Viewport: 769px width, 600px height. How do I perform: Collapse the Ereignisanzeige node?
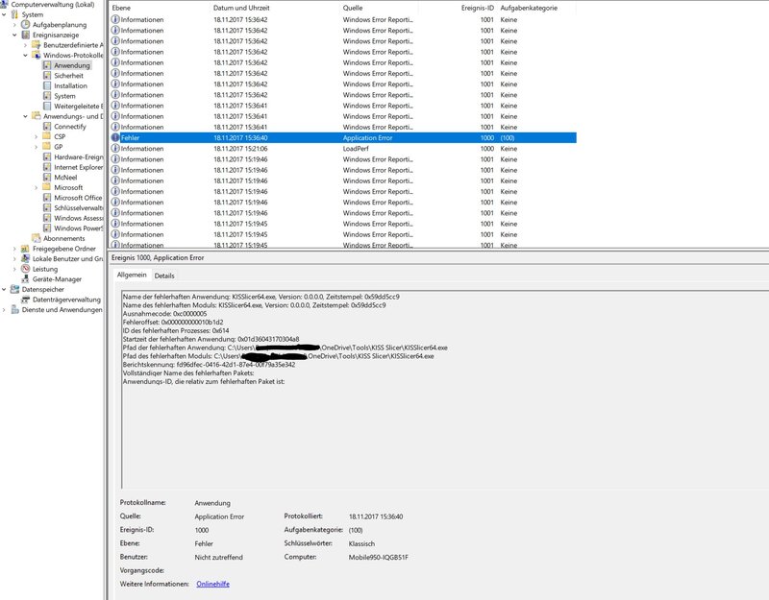[14, 35]
